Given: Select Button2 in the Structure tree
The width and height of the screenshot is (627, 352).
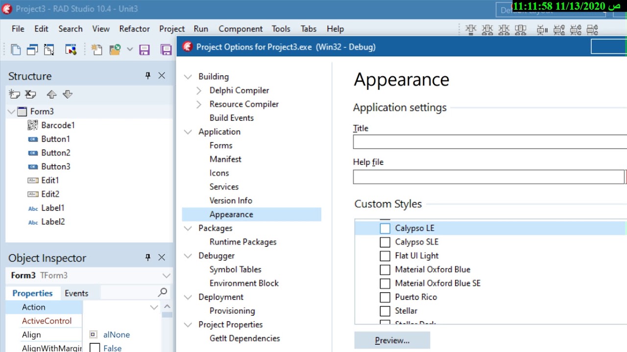Looking at the screenshot, I should (55, 153).
